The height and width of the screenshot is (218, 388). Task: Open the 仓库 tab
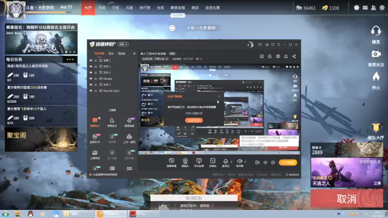click(x=161, y=8)
